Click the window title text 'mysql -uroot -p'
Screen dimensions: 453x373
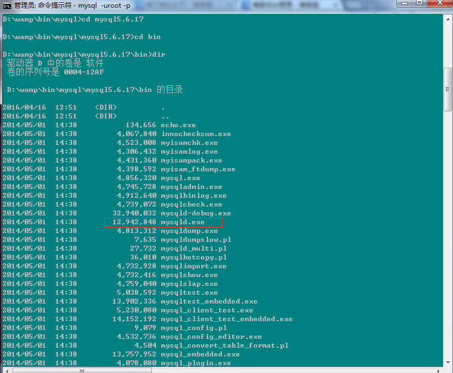104,6
